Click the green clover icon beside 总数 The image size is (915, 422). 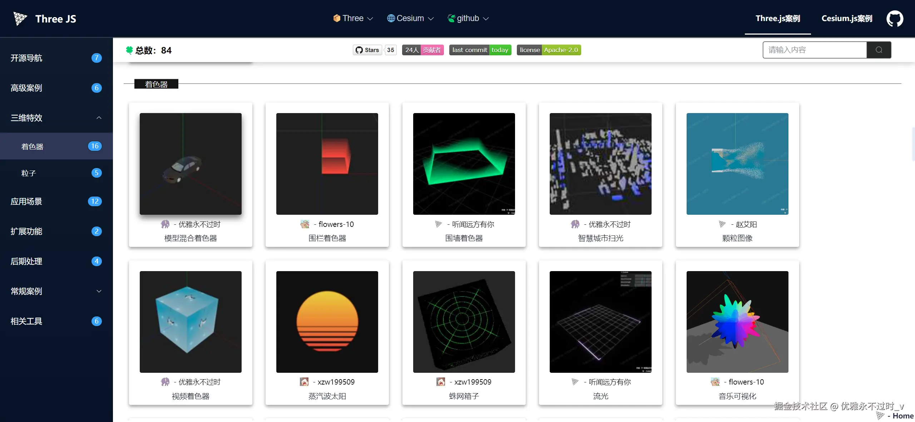[129, 50]
